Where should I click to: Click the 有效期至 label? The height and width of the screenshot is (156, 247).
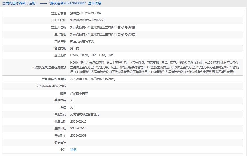pos(60,135)
